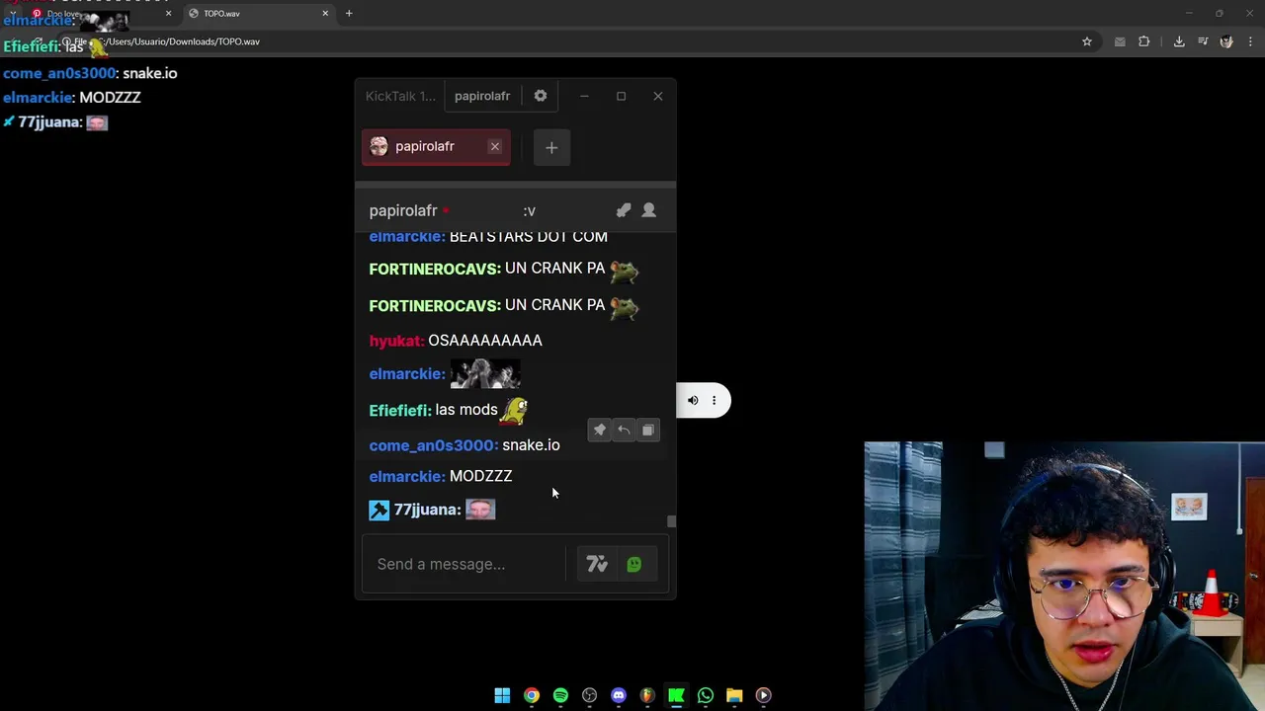The image size is (1265, 711).
Task: Open Chrome profile avatar
Action: coord(1226,41)
